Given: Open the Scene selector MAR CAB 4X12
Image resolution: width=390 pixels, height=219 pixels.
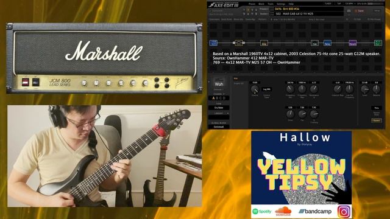Looking at the screenshot, I should (308, 13).
